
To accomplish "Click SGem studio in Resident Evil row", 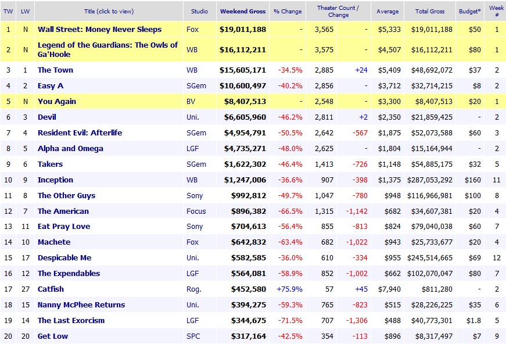I will (196, 132).
